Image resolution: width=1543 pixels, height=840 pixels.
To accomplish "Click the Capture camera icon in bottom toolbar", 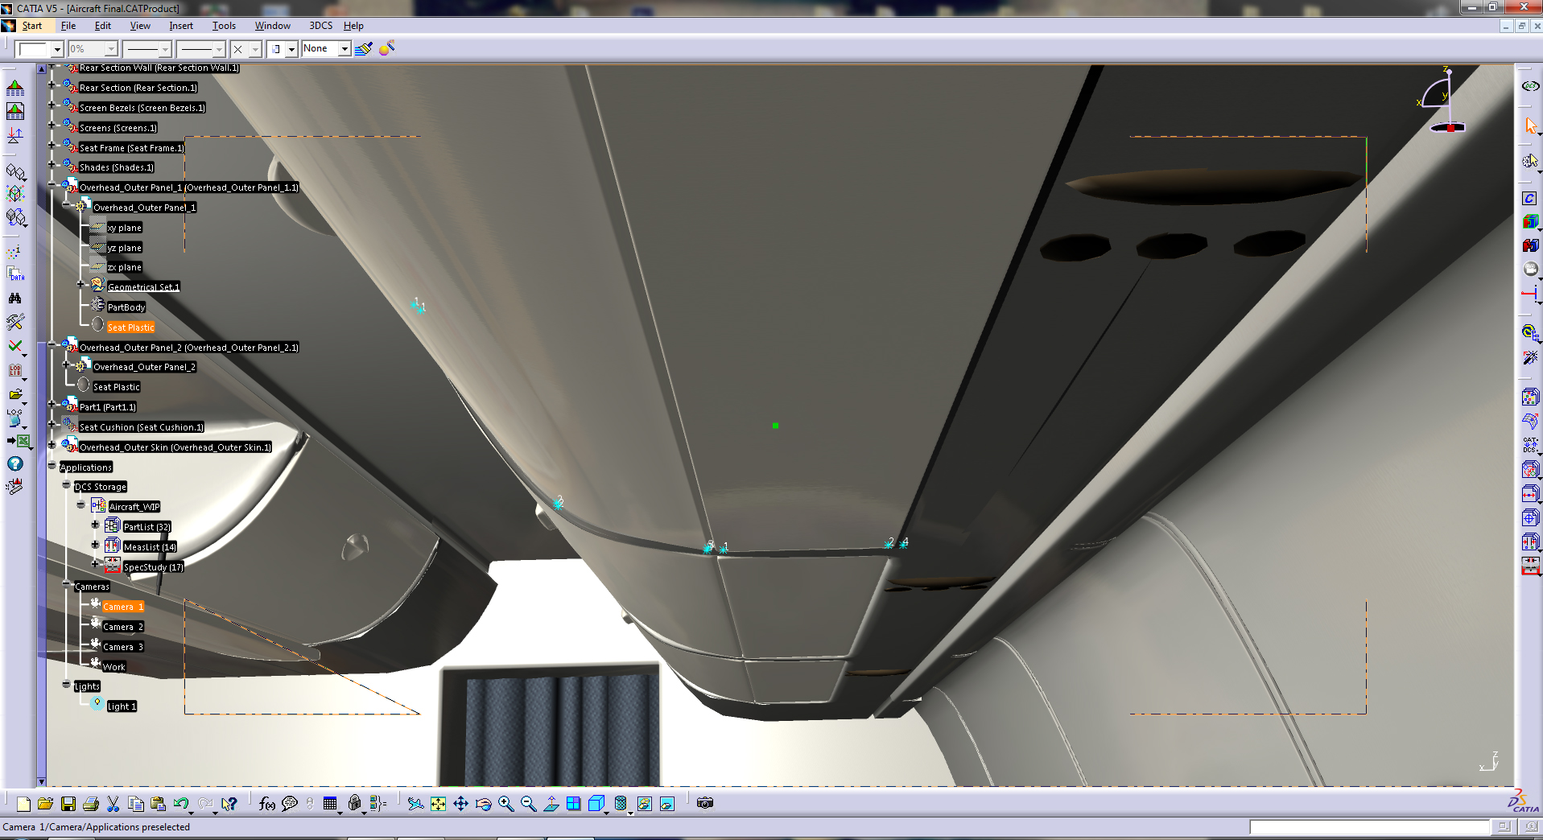I will coord(705,803).
